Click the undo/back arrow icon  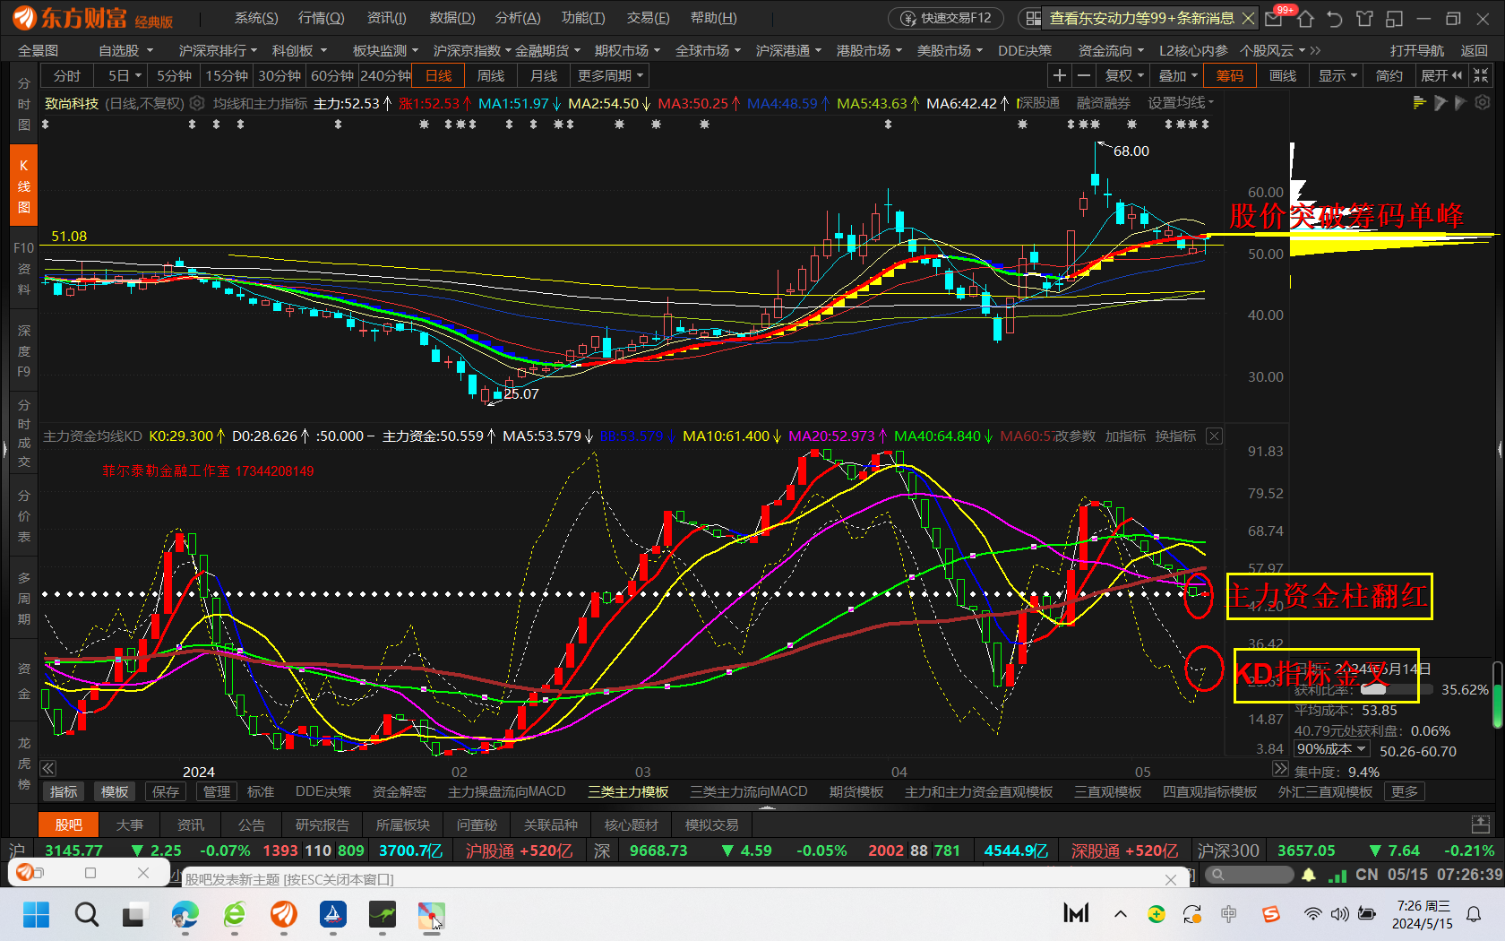click(1335, 19)
